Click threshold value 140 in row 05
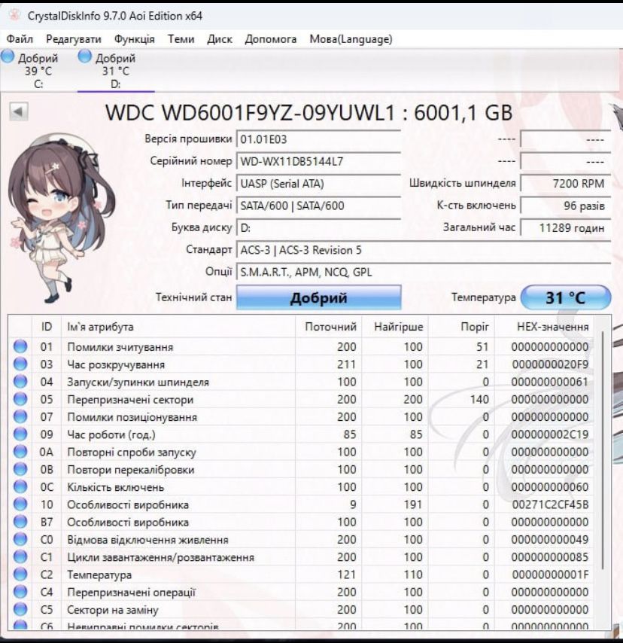The image size is (623, 643). click(x=479, y=399)
